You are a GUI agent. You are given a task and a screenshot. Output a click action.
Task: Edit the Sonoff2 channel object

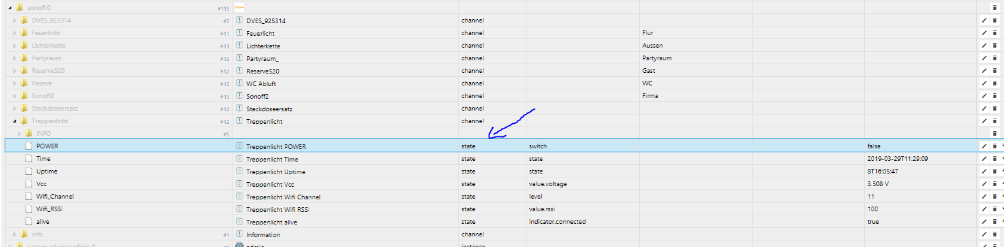(x=984, y=96)
